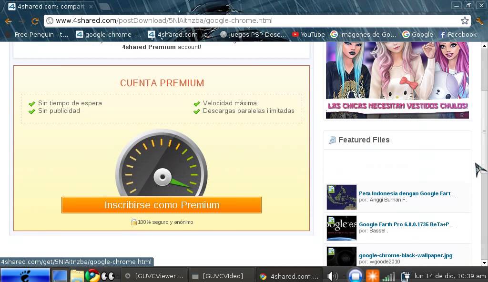Switch to 4shared.com taskbar window
Image resolution: width=488 pixels, height=282 pixels.
tap(289, 276)
